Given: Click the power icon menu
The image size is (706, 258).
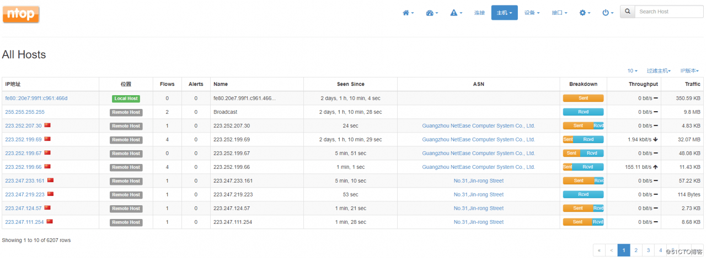Looking at the screenshot, I should [x=608, y=13].
